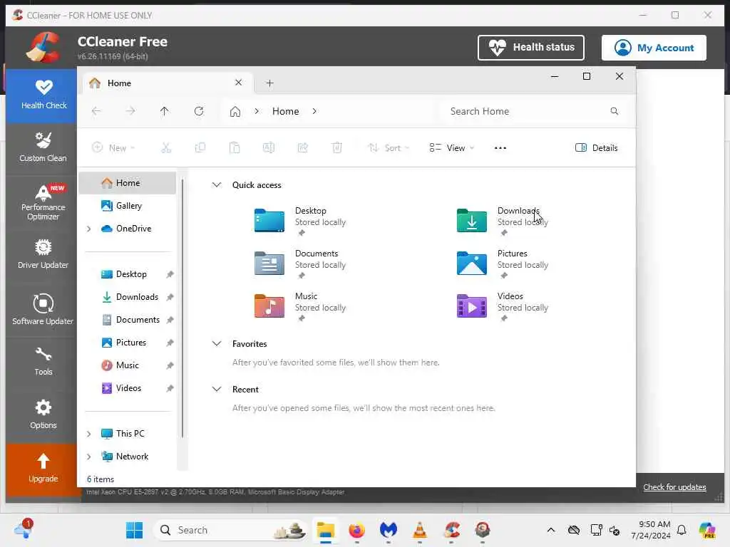Click chevron after Home in address bar
This screenshot has height=547, width=730.
coord(314,111)
